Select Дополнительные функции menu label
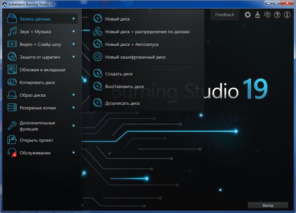The height and width of the screenshot is (213, 296). coord(37,126)
